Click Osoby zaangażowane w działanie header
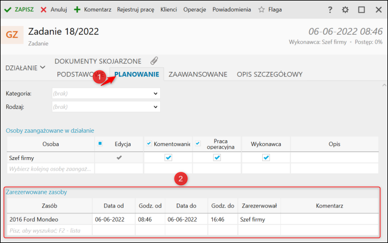The width and height of the screenshot is (388, 243). coord(50,130)
